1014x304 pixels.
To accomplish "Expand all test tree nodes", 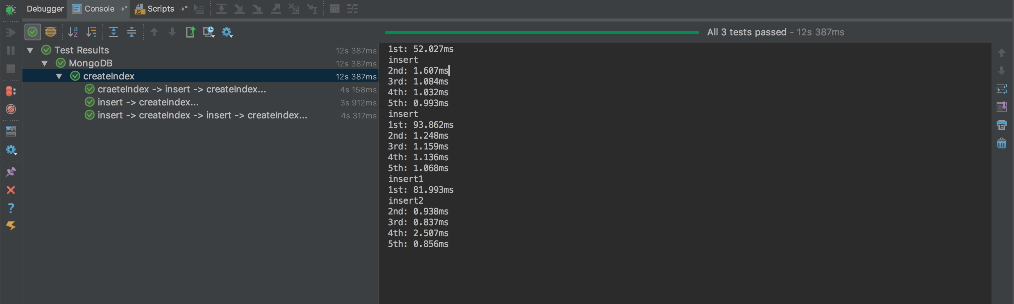I will pyautogui.click(x=113, y=32).
